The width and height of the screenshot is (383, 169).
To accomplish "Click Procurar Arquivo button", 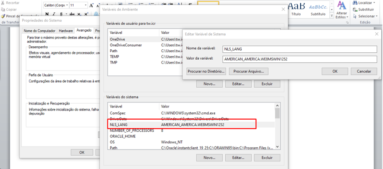I will pos(249,71).
